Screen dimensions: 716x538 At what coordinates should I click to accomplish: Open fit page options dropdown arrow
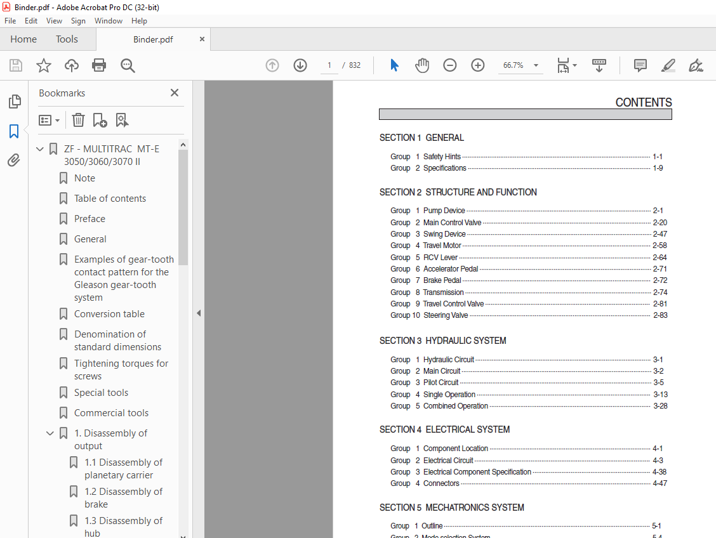[575, 65]
